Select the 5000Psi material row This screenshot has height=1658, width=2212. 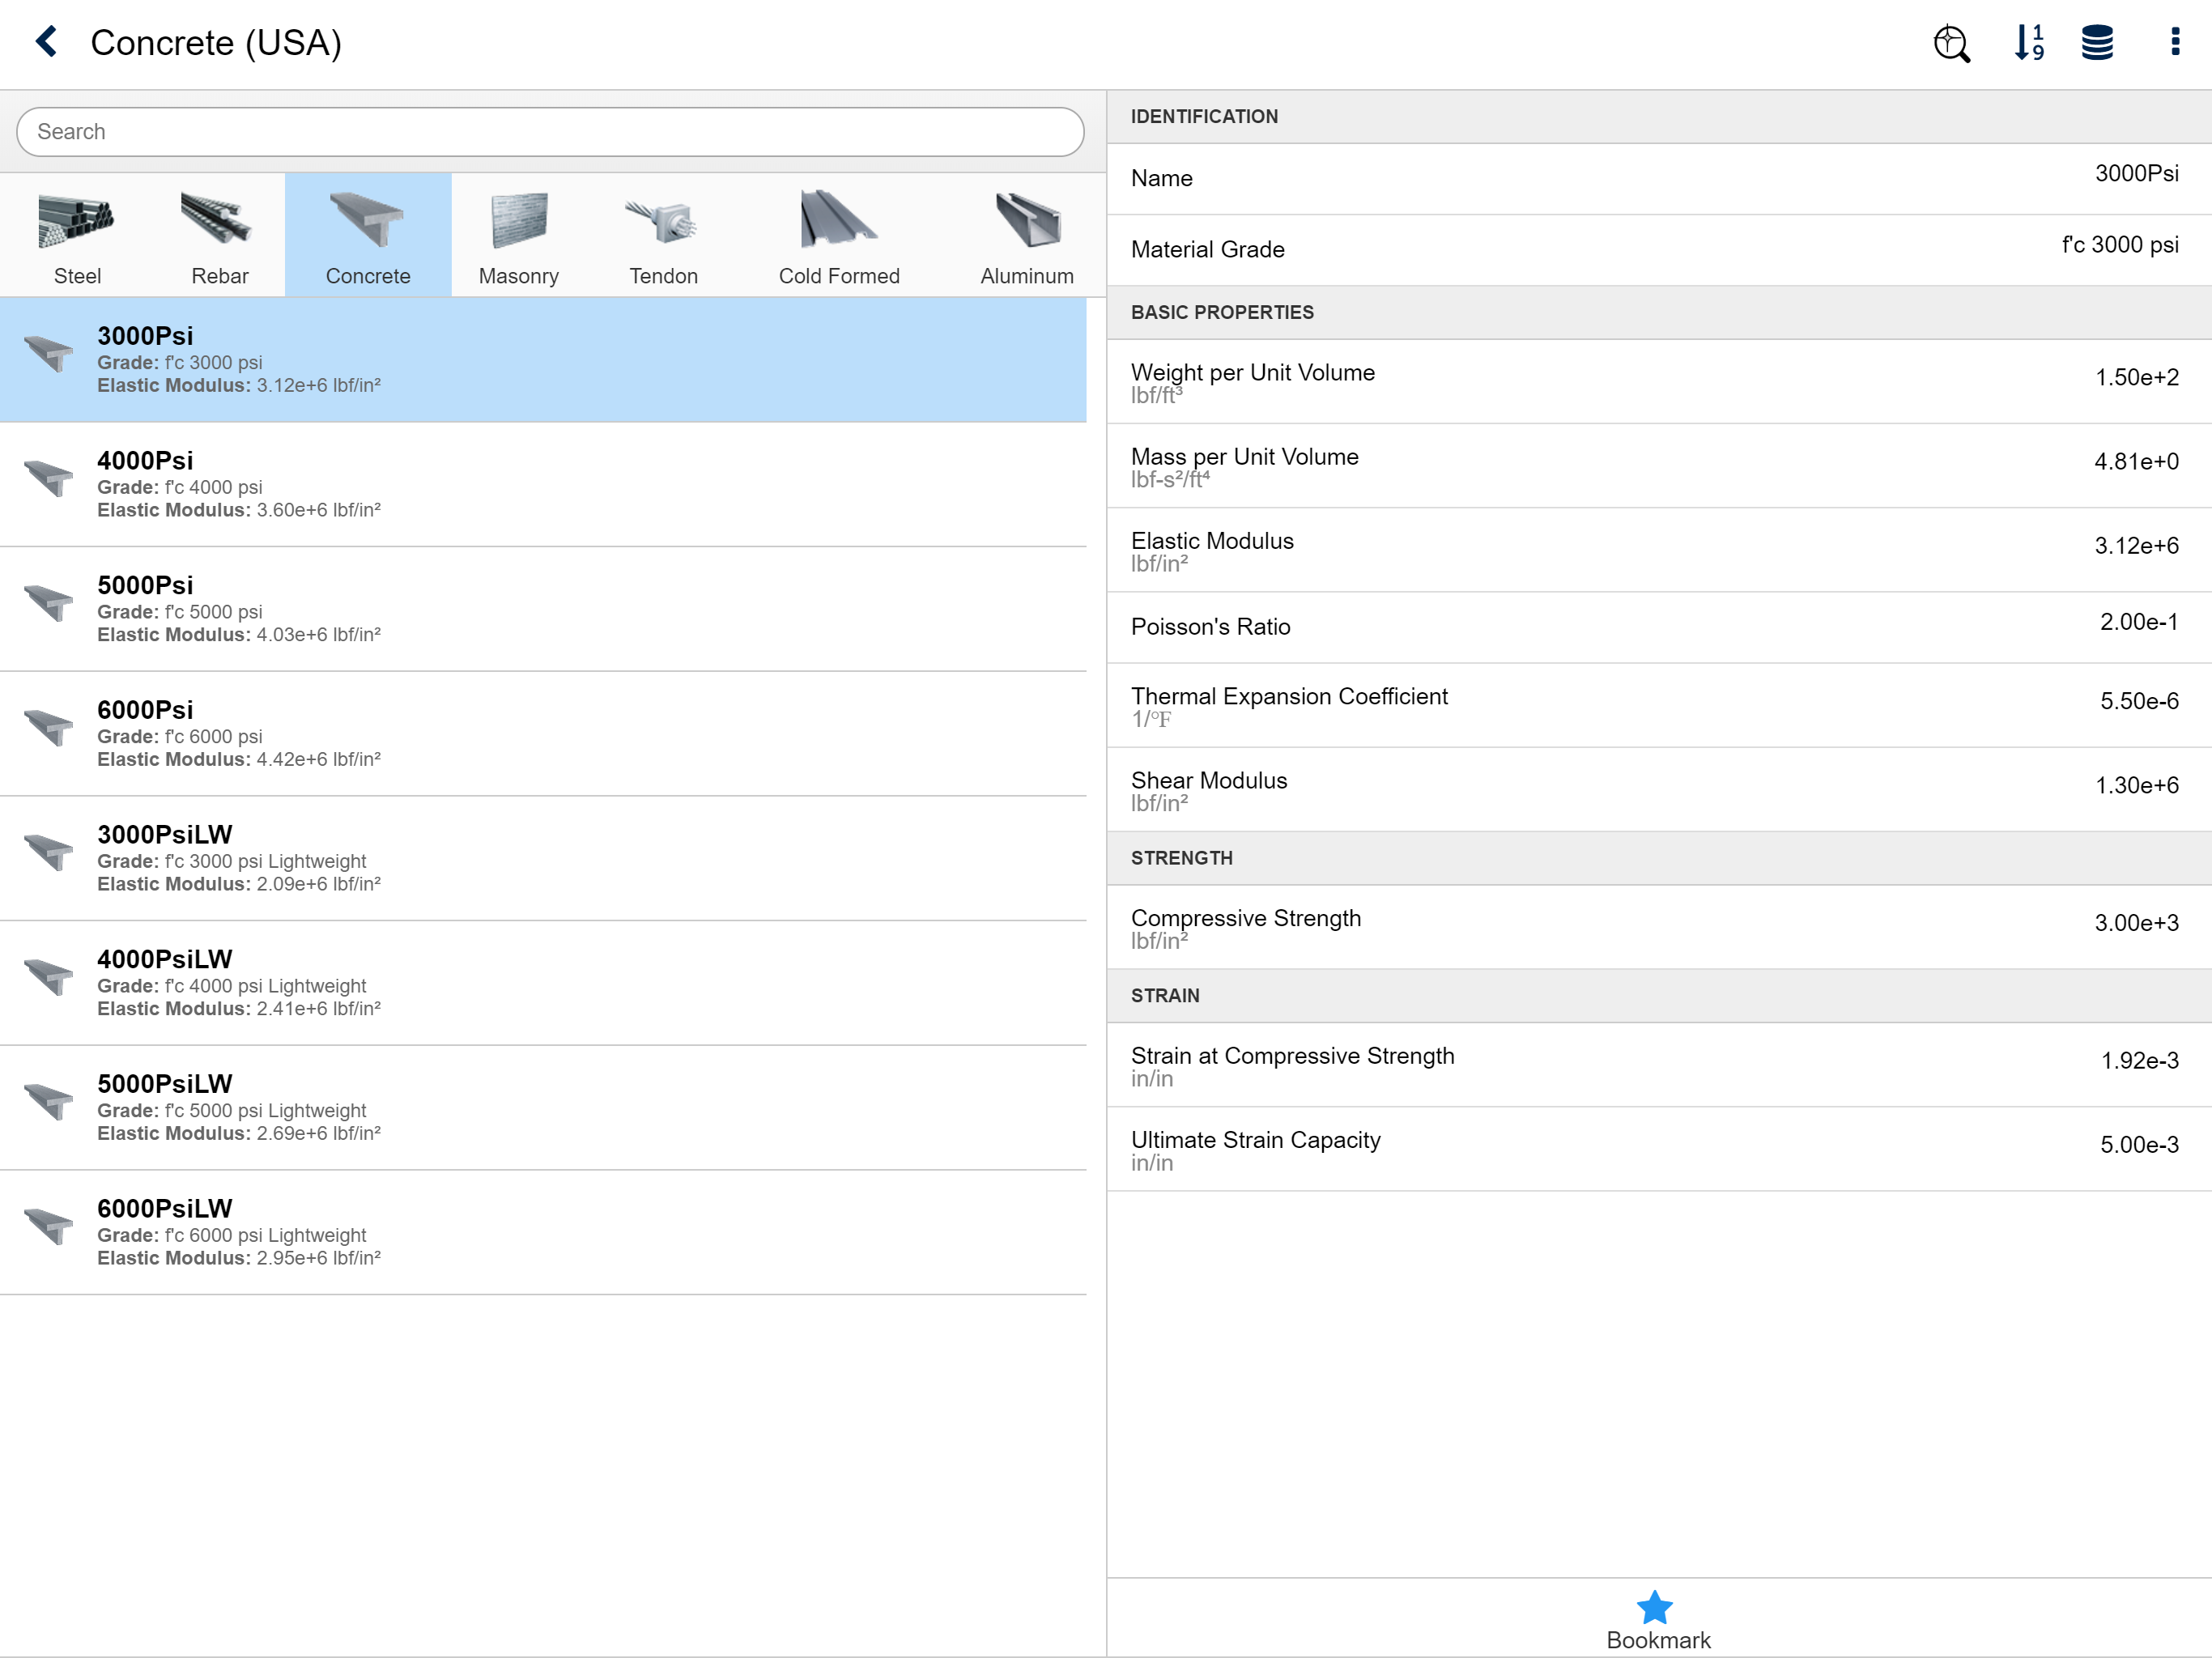(543, 610)
